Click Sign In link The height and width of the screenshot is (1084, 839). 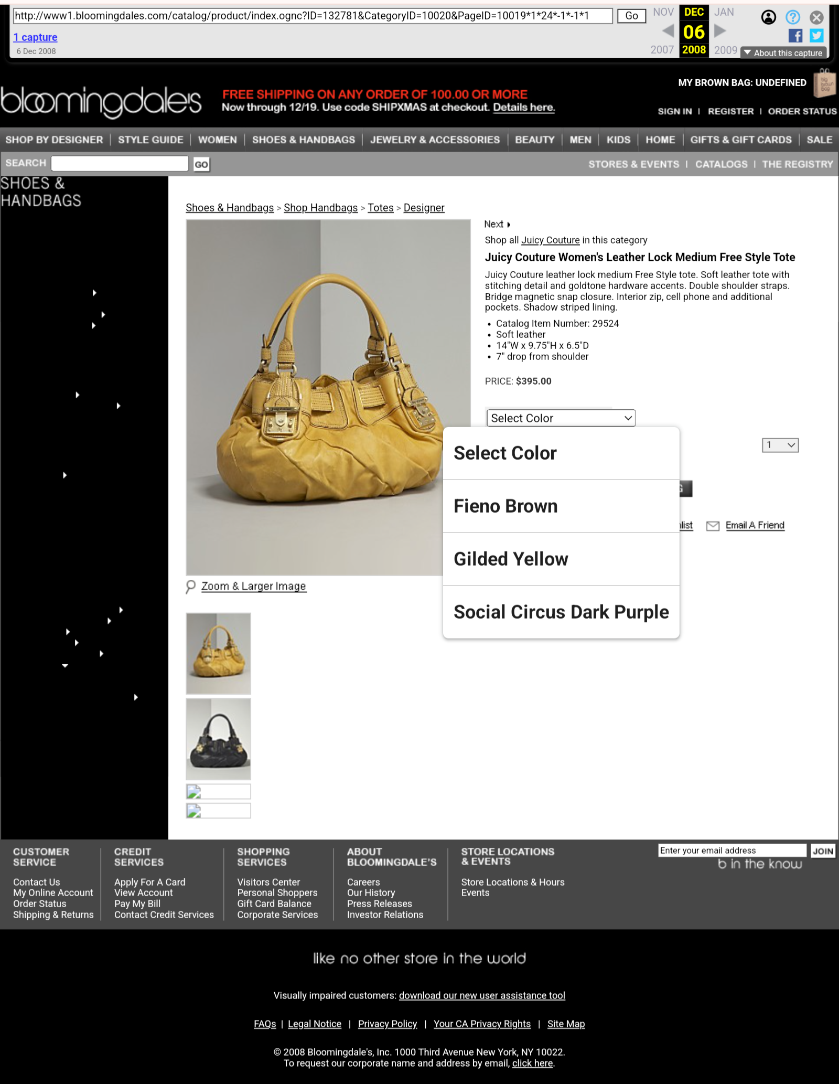(x=674, y=111)
